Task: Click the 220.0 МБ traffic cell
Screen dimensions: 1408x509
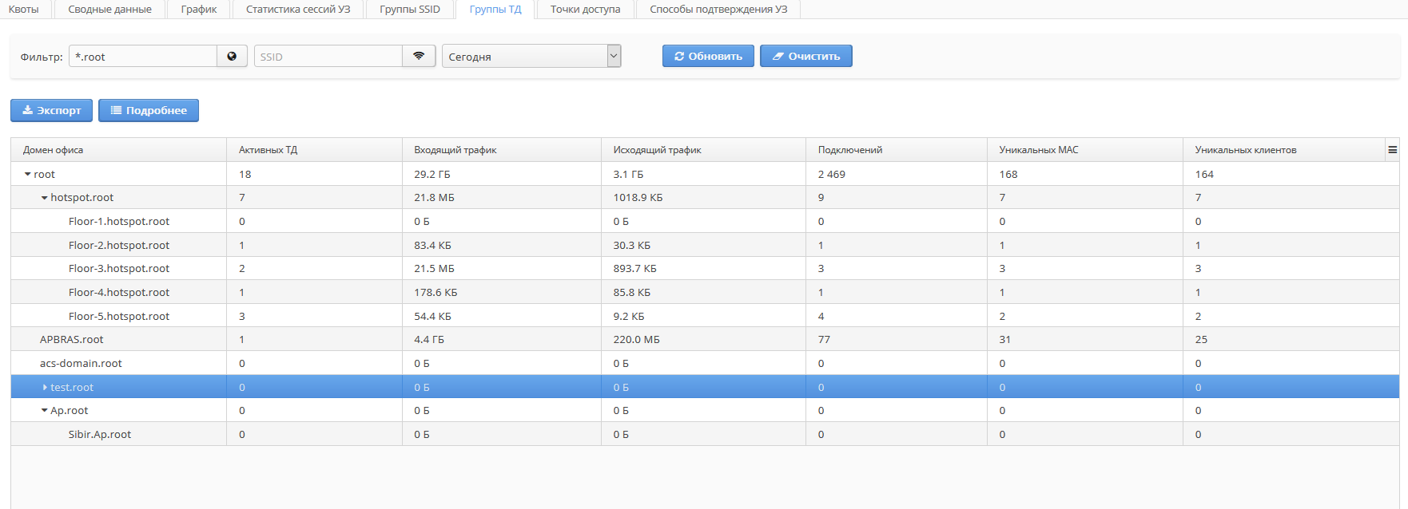Action: click(636, 339)
